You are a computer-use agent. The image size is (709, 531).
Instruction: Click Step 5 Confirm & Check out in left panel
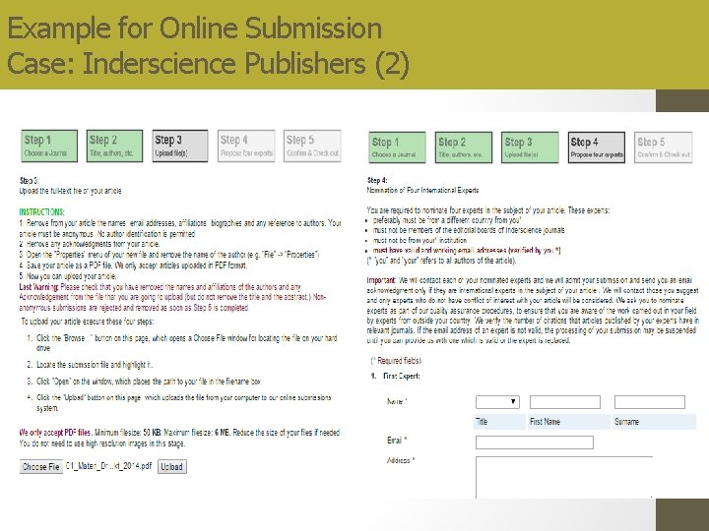point(312,146)
